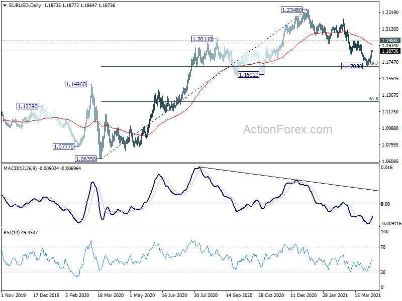Click the 1.12390 price label
The width and height of the screenshot is (402, 301).
[x=28, y=106]
